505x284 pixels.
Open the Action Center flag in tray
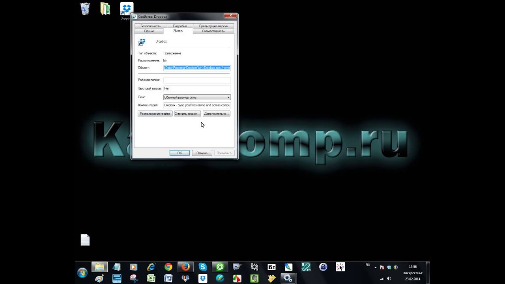pos(382,267)
